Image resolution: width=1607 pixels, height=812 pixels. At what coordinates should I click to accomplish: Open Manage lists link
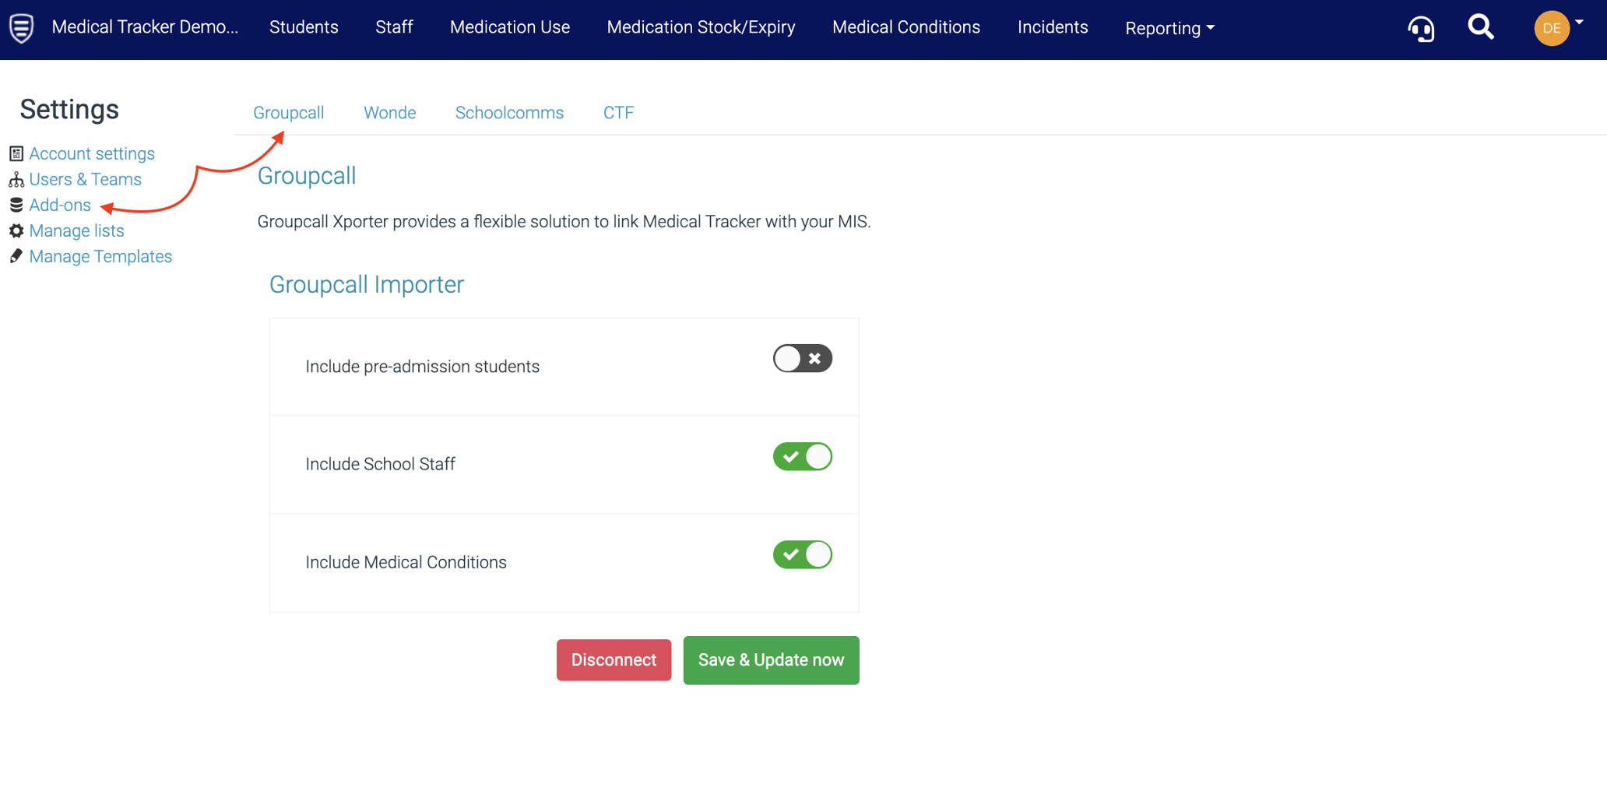76,230
